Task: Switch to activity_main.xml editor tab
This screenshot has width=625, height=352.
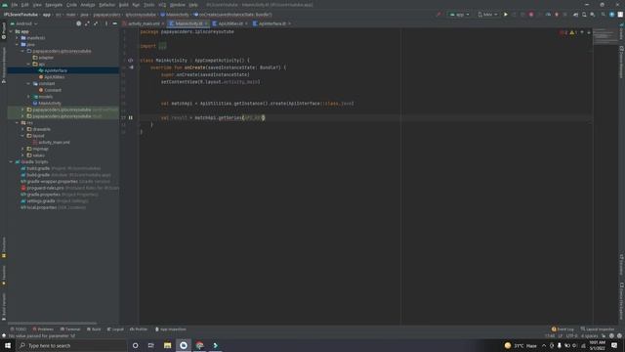Action: [x=144, y=23]
